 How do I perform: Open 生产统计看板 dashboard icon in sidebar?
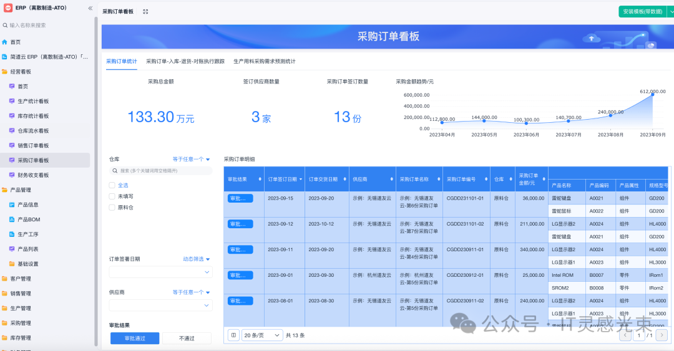pyautogui.click(x=12, y=101)
